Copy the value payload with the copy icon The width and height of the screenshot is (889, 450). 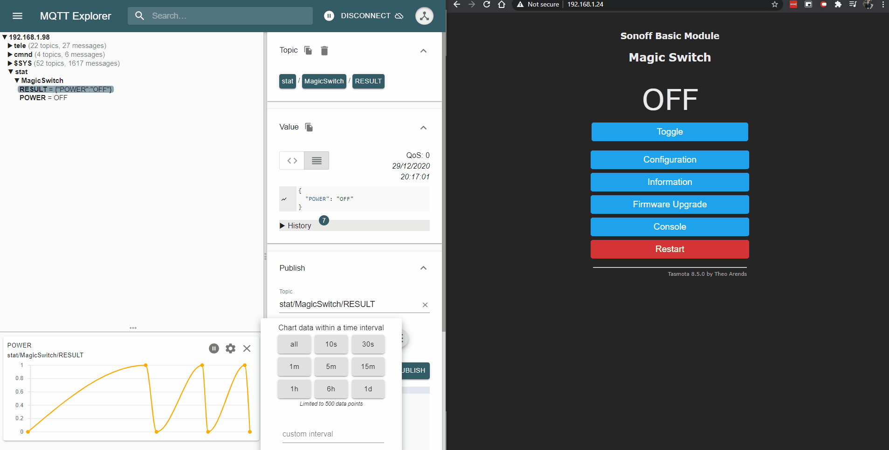[x=309, y=127]
